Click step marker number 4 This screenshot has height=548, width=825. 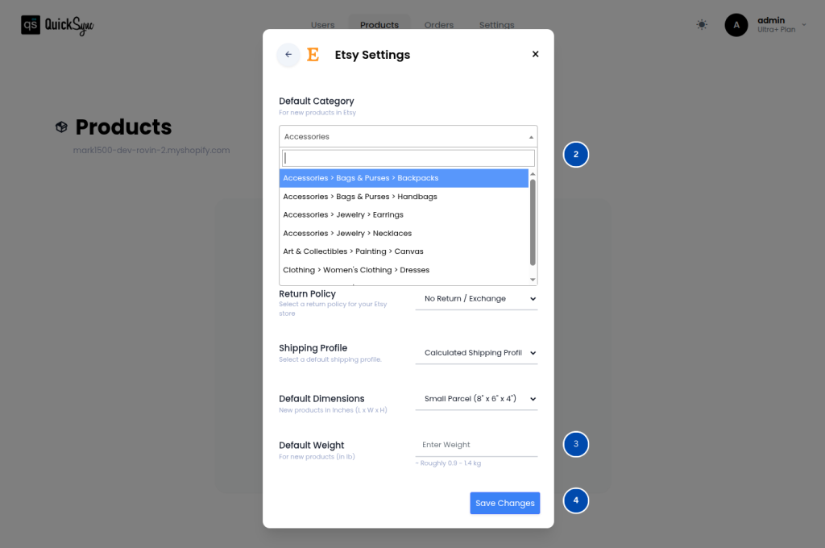point(575,500)
